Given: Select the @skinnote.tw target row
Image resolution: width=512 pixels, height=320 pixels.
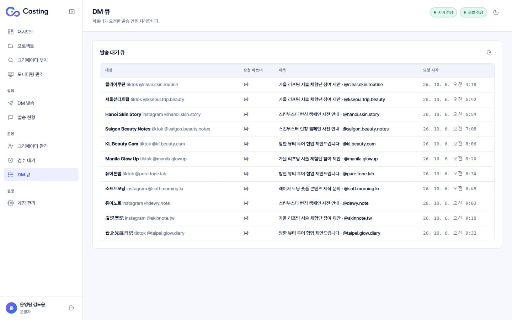Looking at the screenshot, I should [297, 218].
